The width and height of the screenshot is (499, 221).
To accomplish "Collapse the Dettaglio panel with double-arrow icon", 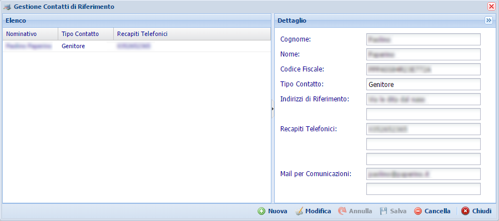I will pos(488,20).
